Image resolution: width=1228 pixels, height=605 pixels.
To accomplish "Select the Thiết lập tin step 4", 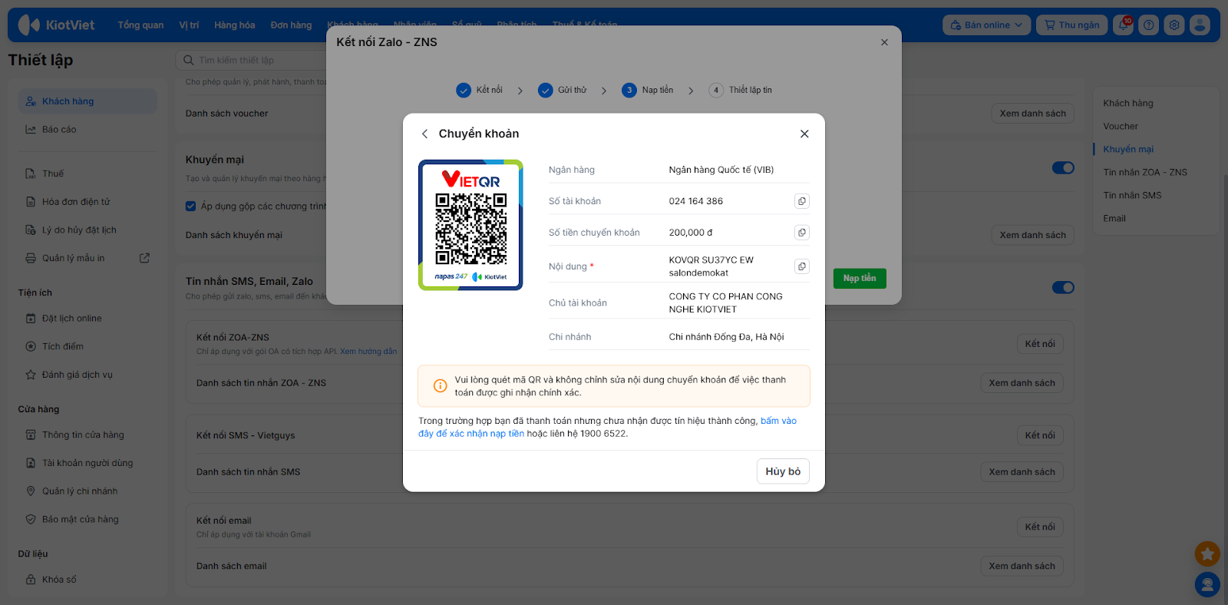I will (741, 90).
